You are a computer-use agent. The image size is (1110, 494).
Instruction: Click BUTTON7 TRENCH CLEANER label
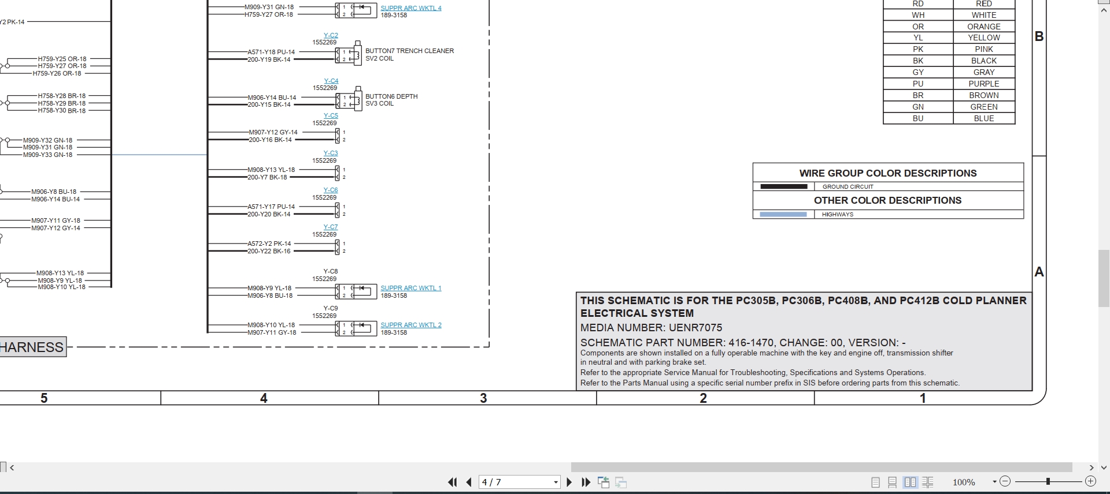pyautogui.click(x=409, y=51)
